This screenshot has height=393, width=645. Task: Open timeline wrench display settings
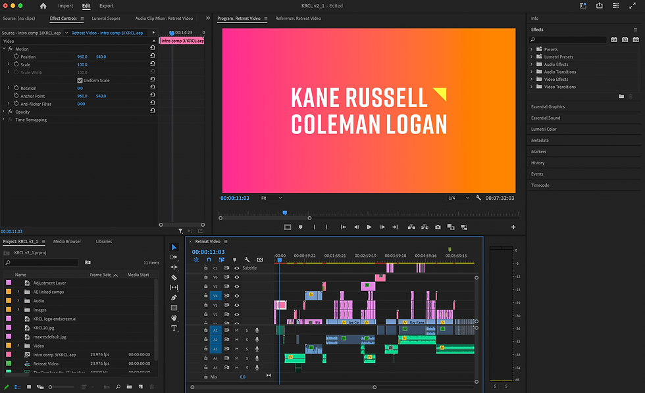[247, 260]
